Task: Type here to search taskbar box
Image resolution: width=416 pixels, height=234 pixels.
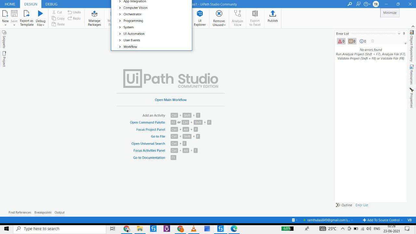Action: tap(60, 229)
